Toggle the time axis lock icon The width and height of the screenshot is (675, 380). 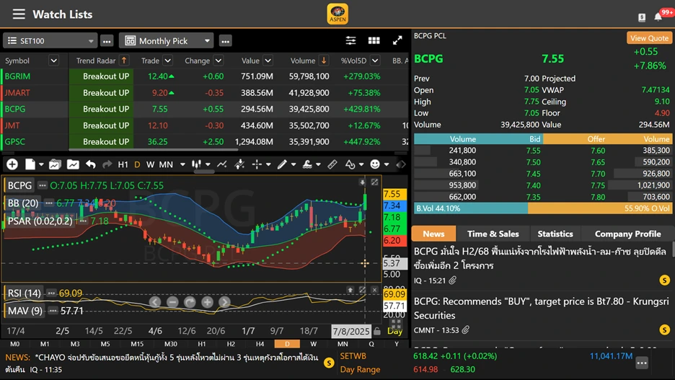(x=377, y=332)
